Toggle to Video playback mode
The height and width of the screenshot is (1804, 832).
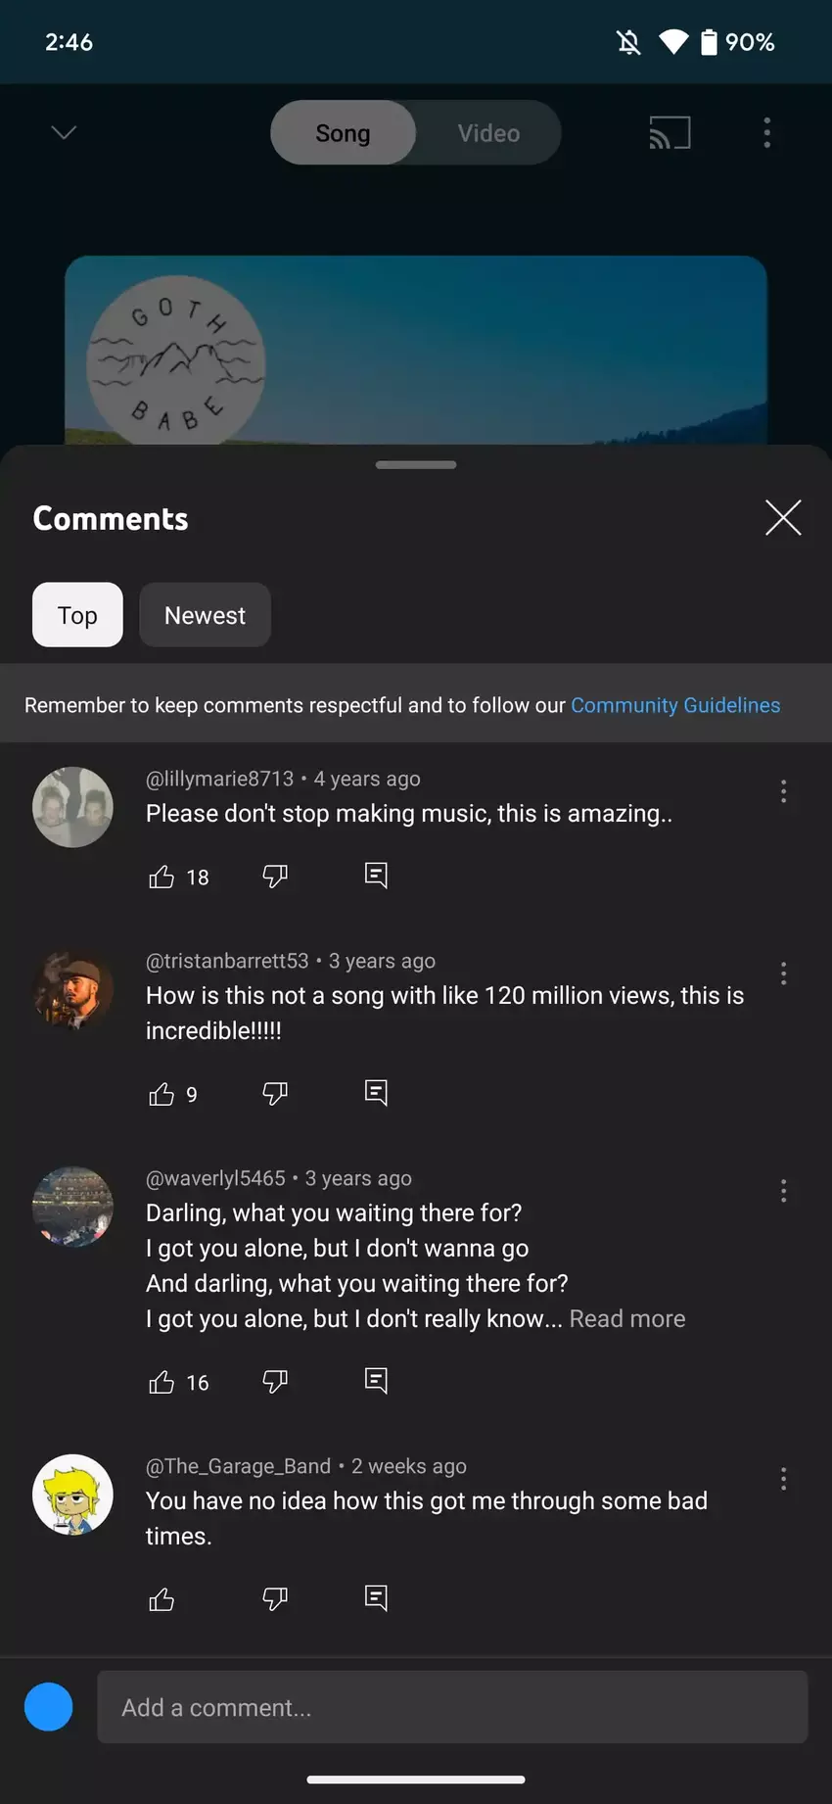click(x=486, y=132)
